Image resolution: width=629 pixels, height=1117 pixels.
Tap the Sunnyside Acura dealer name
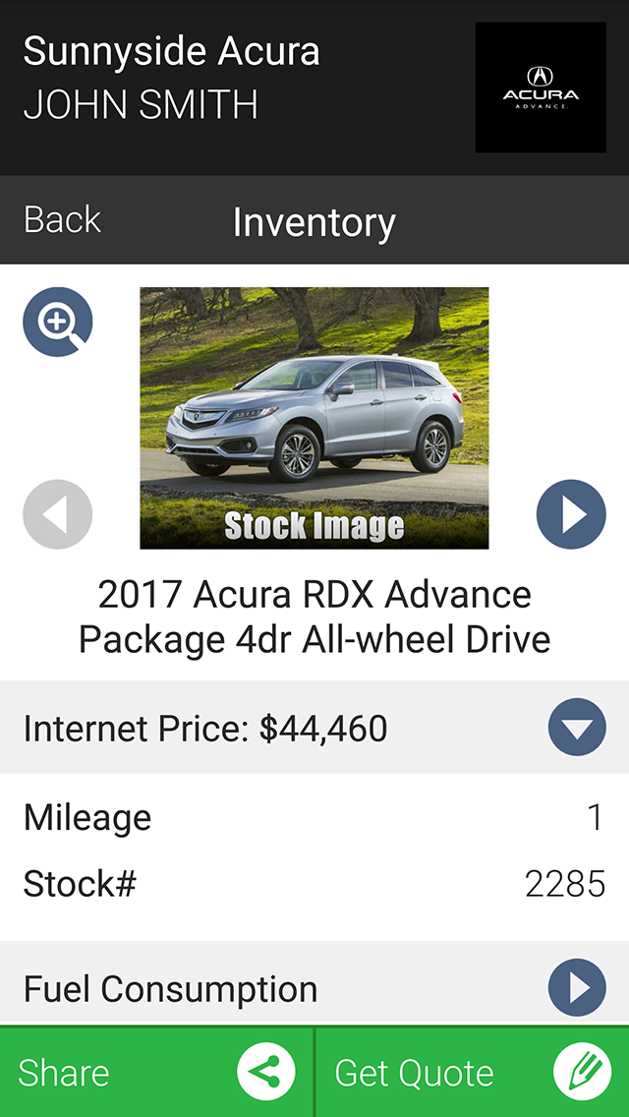[172, 53]
